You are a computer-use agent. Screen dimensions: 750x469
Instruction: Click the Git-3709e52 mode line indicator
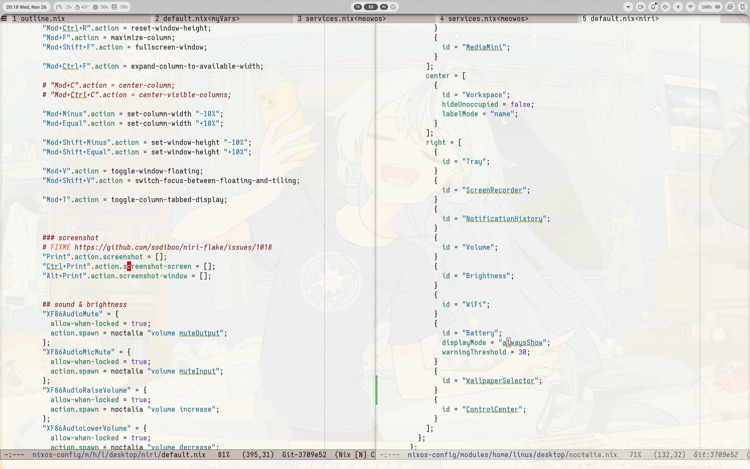[304, 455]
